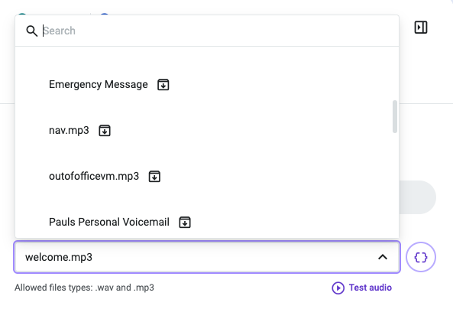Click the 'Allowed files types: .wav and .mp3' text
Image resolution: width=453 pixels, height=309 pixels.
[x=84, y=288]
